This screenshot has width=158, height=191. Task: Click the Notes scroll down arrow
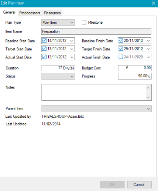click(148, 97)
